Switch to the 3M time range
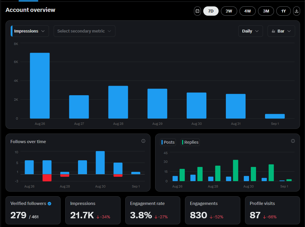This screenshot has height=227, width=305. (x=266, y=11)
